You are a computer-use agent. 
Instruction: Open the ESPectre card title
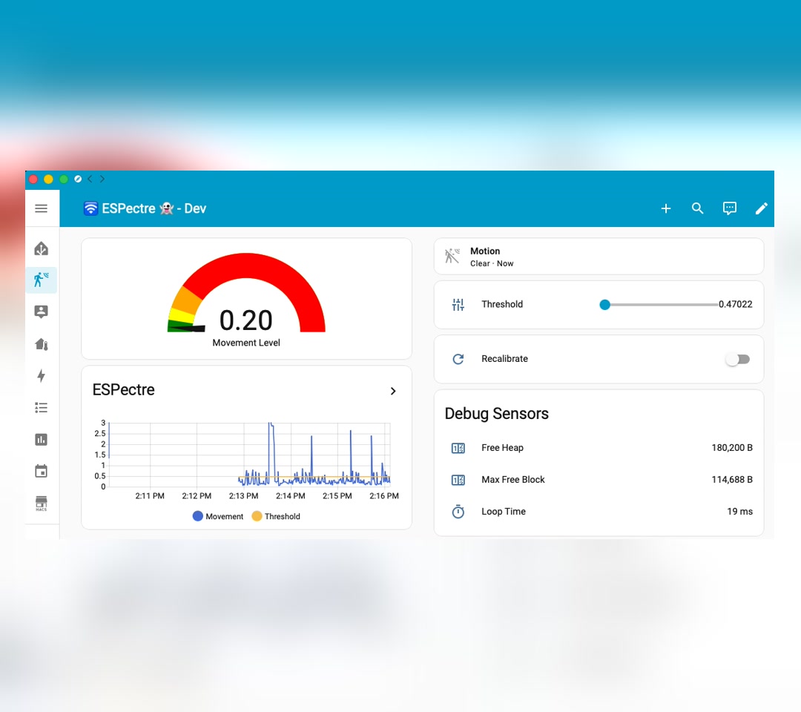click(123, 389)
